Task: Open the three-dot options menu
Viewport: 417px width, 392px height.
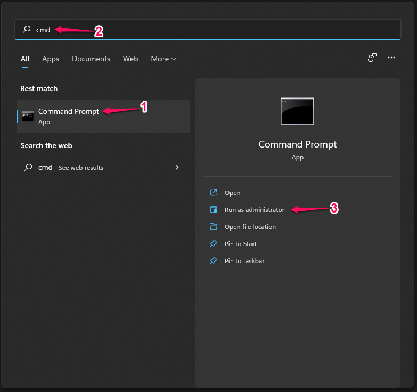Action: 391,58
